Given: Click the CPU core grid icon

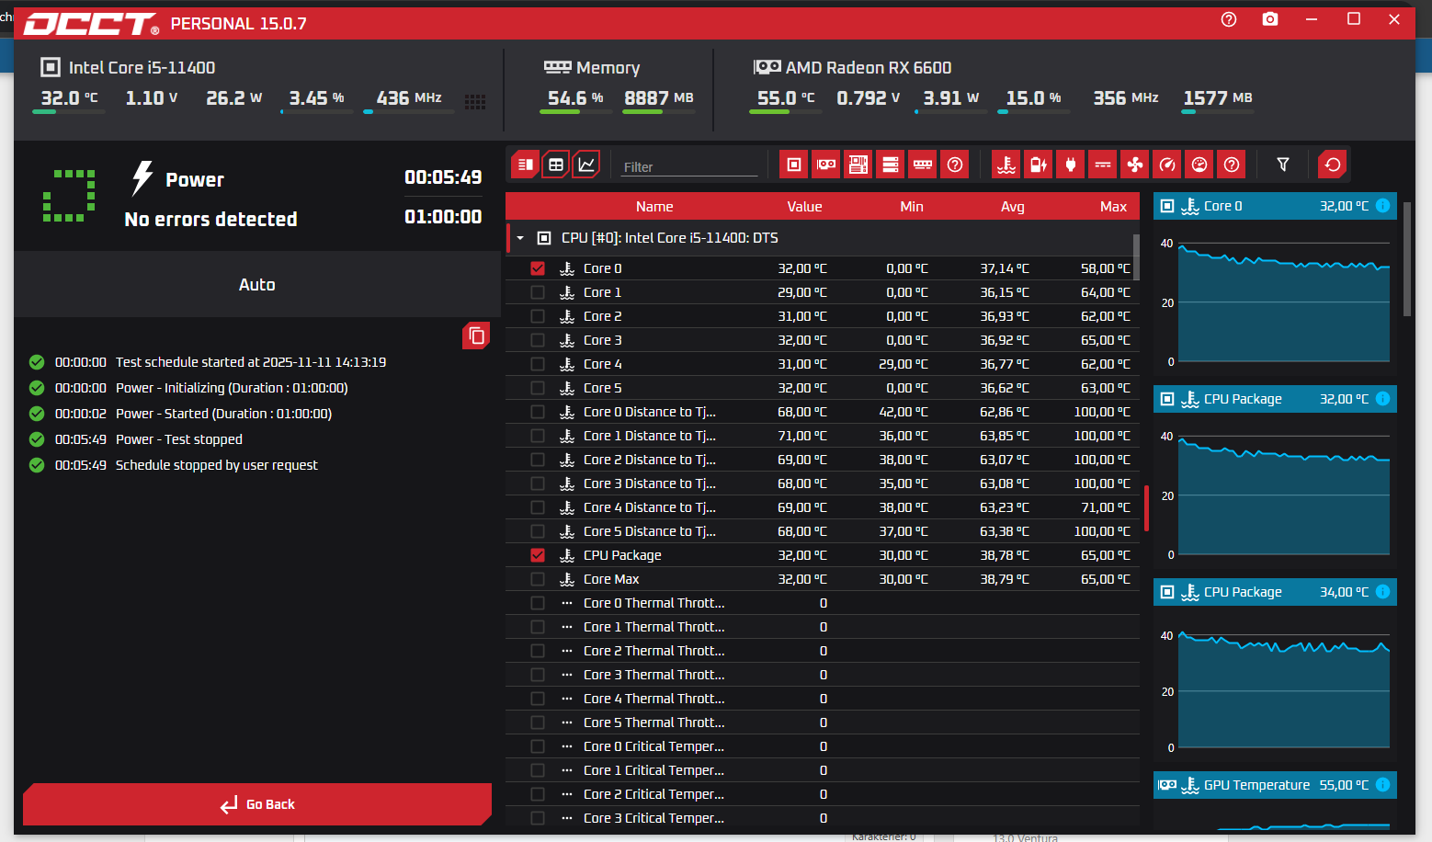Looking at the screenshot, I should 475,102.
